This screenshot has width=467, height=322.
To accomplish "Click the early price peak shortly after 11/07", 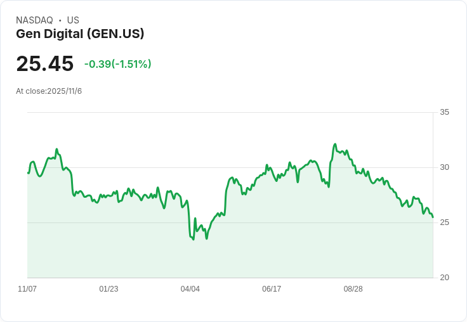I will coord(56,150).
